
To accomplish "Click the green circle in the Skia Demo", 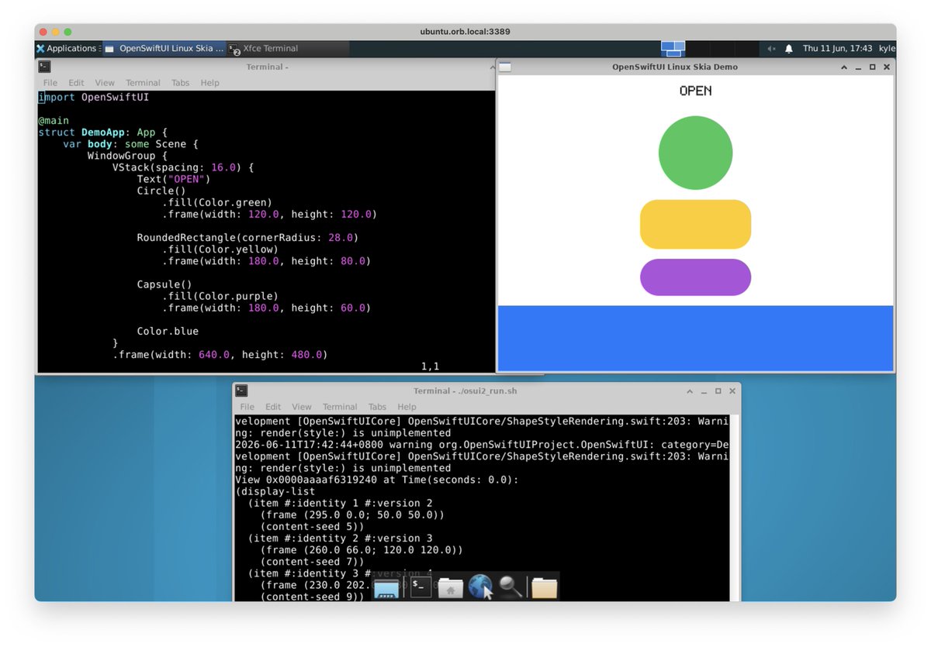I will [695, 153].
